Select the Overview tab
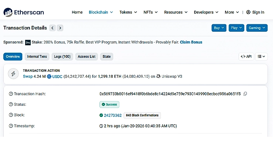This screenshot has height=143, width=273. [13, 57]
